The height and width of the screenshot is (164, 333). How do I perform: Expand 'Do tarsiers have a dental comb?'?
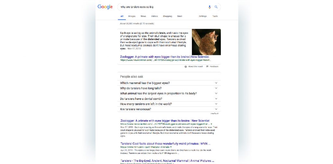[169, 99]
